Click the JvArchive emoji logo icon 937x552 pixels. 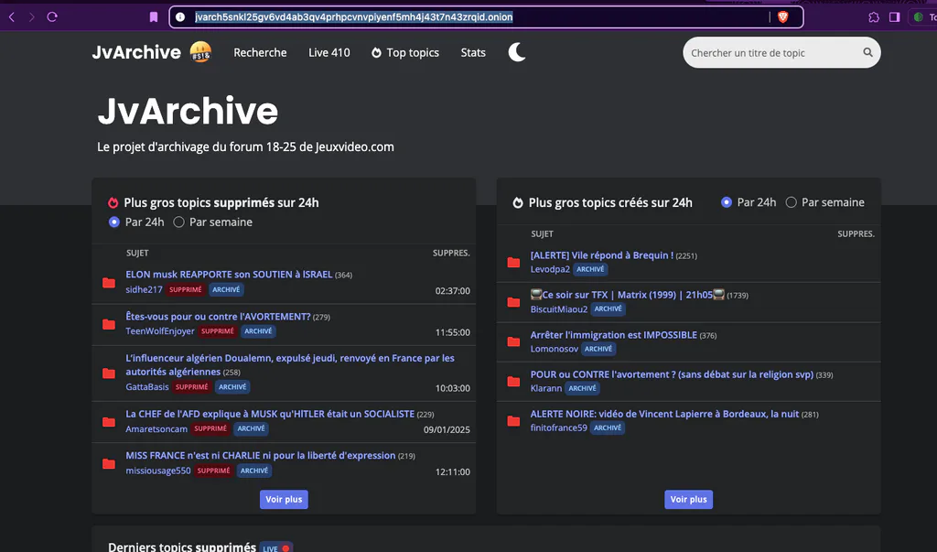200,52
